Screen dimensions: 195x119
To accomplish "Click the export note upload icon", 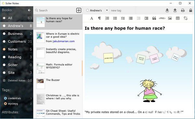I will point(175,10).
